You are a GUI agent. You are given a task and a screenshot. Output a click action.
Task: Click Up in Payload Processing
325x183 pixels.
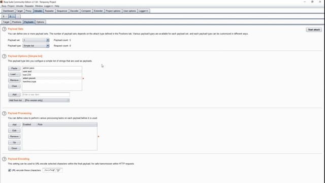pyautogui.click(x=14, y=142)
